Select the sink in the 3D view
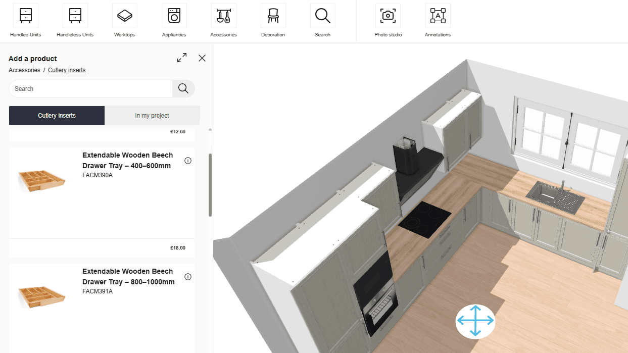 point(555,196)
